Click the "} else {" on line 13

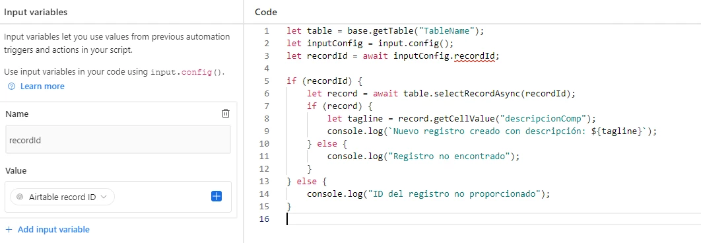307,182
